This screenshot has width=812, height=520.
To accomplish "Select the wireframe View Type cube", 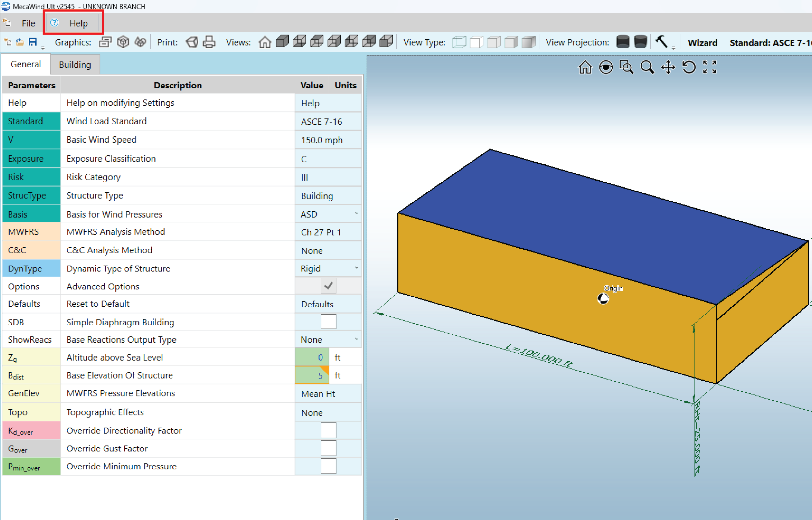I will pos(459,42).
